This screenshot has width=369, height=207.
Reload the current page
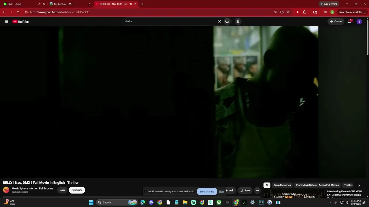point(18,12)
